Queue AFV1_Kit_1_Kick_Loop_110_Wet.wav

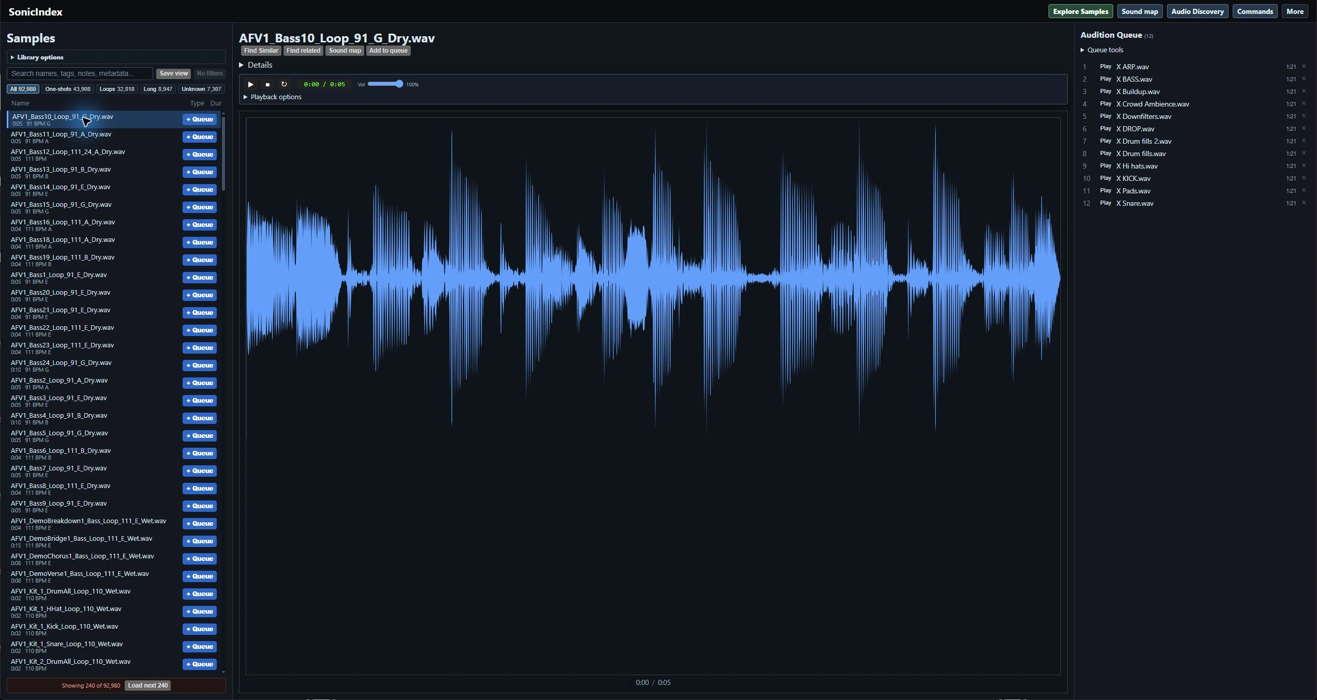(x=200, y=629)
